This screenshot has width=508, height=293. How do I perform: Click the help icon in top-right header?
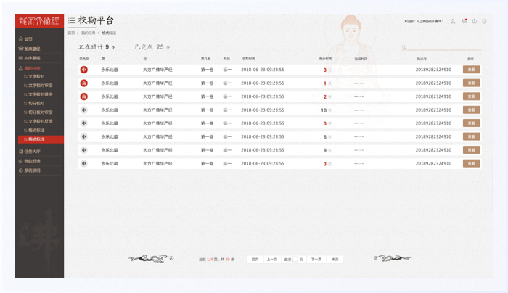474,21
